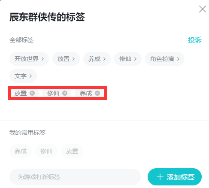Screen dimensions: 209x188
Task: Click the chevron on 修仙 tag in 全部标签
Action: point(135,59)
